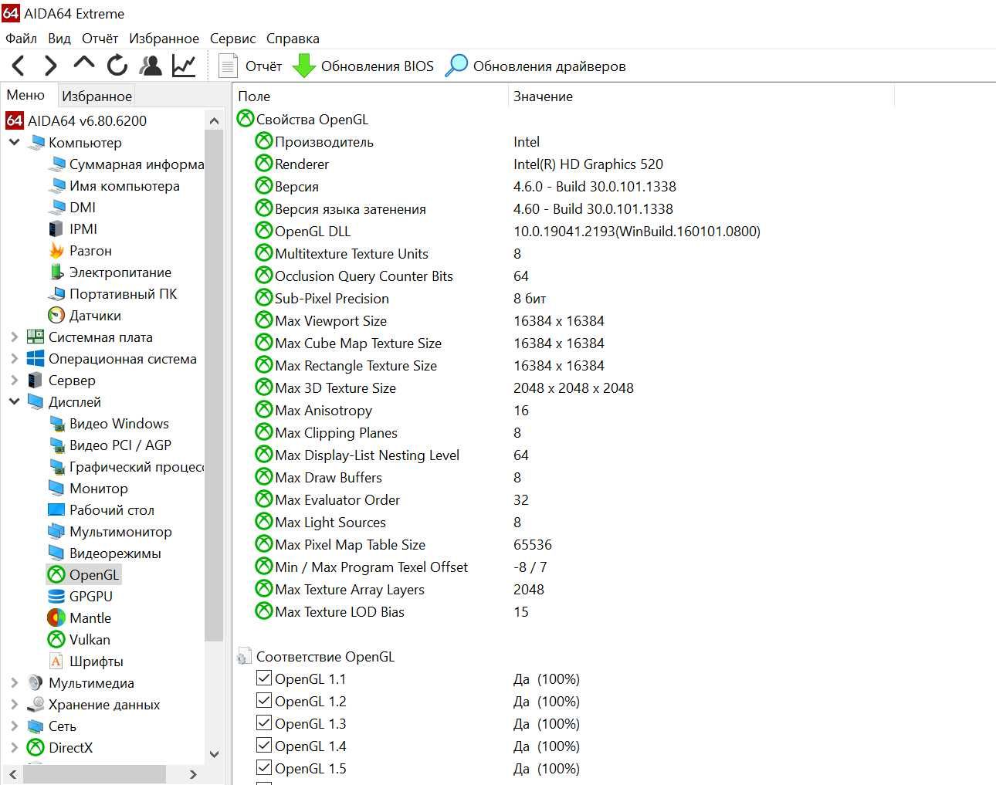Select the IPMI server icon
996x785 pixels.
tap(56, 228)
